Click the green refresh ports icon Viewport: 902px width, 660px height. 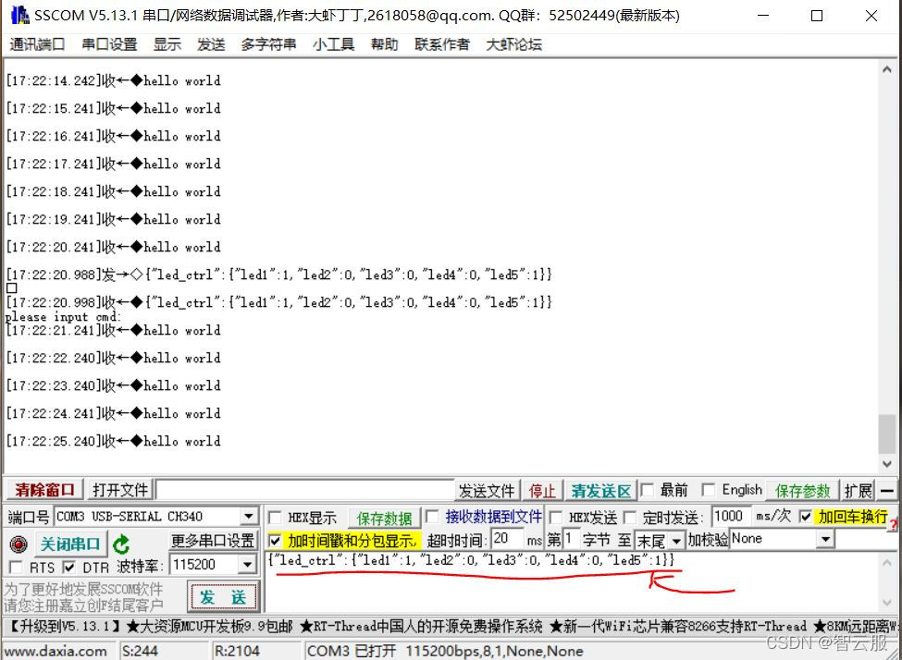click(x=121, y=544)
